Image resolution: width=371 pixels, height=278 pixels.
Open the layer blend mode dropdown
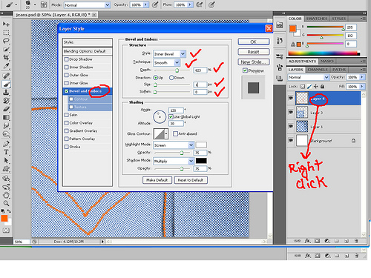point(309,77)
